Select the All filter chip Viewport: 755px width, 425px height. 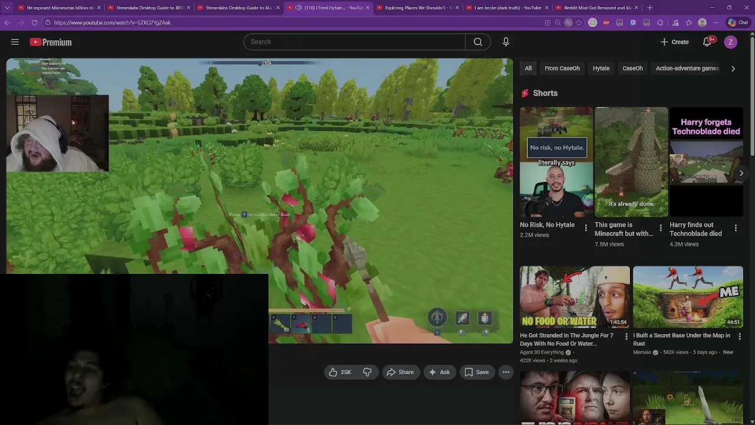tap(528, 68)
